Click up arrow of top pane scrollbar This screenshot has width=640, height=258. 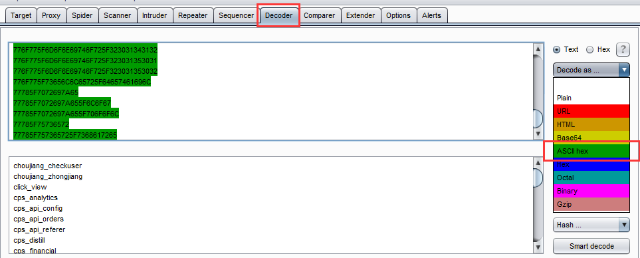point(538,49)
